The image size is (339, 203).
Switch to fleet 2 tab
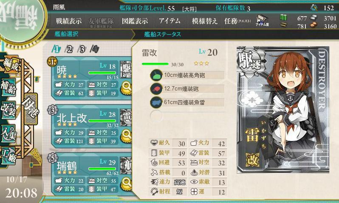point(69,49)
